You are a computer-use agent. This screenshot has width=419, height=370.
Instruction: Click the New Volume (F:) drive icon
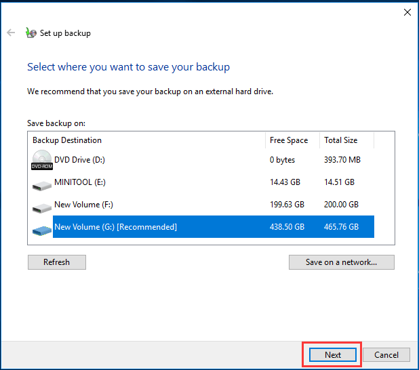[x=41, y=205]
